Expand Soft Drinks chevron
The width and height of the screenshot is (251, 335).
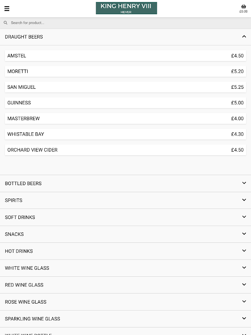[x=244, y=217]
